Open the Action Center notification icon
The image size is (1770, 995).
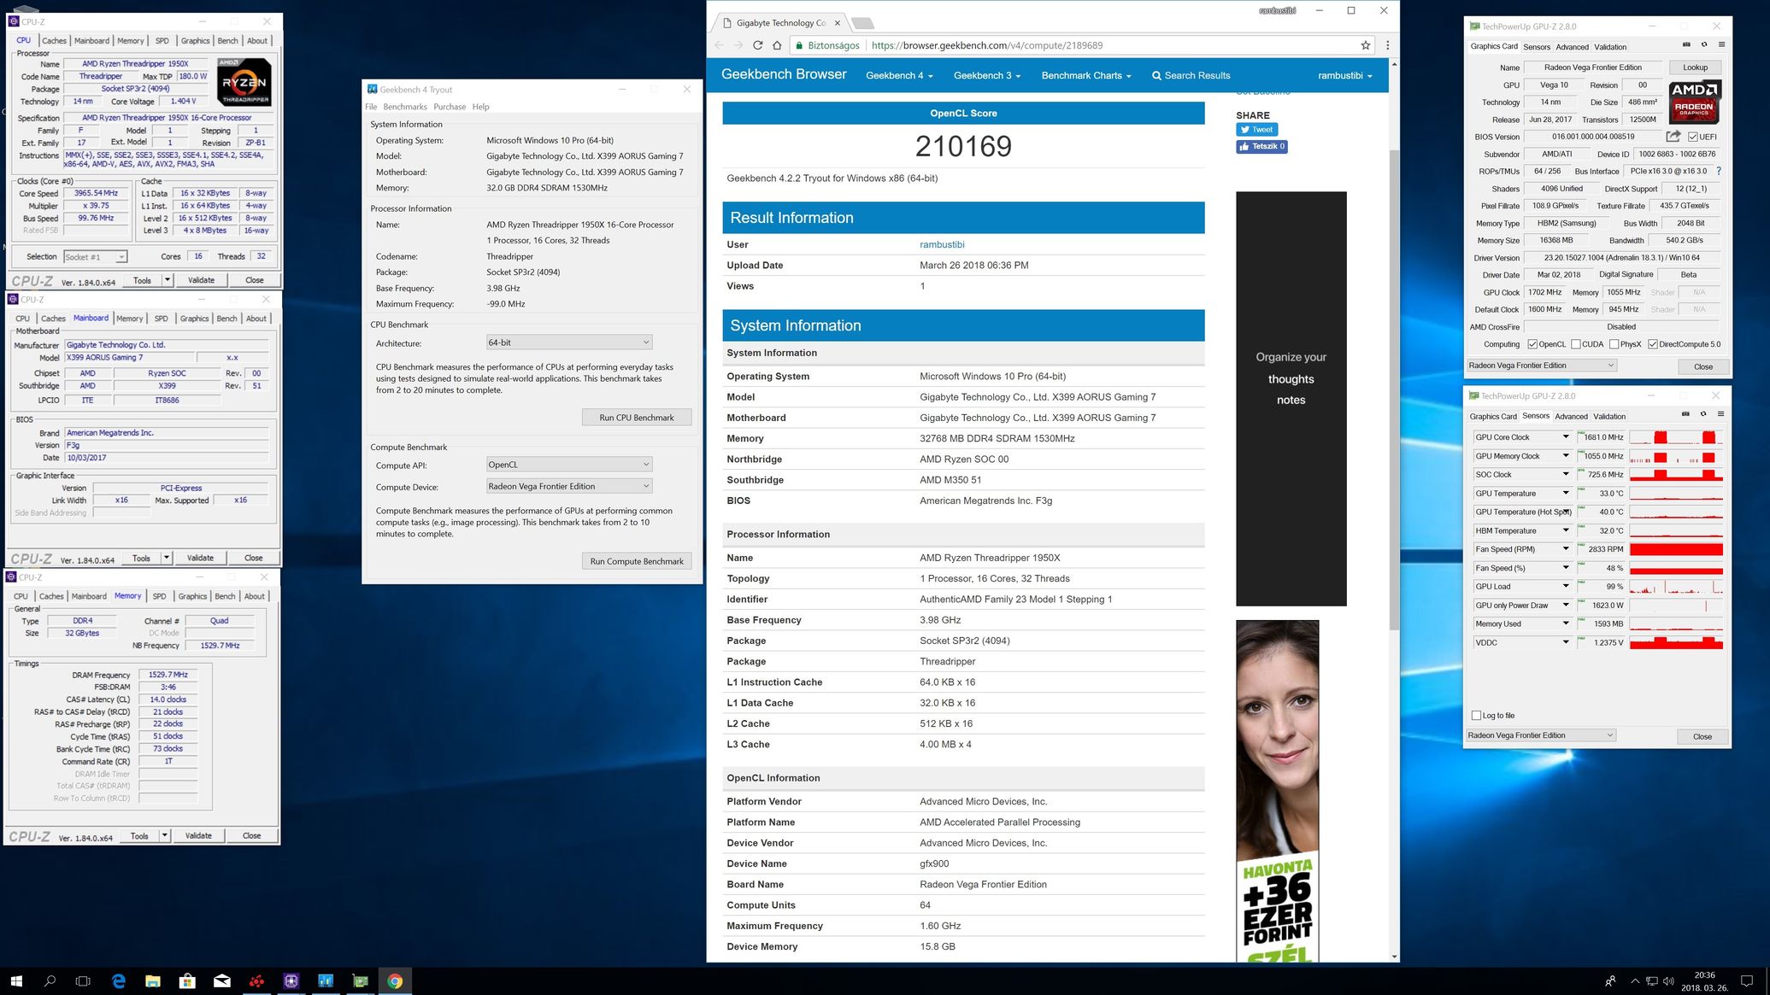[1747, 981]
